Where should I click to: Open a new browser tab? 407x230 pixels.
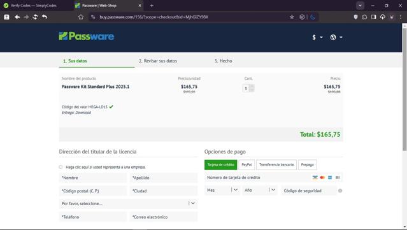[x=152, y=6]
